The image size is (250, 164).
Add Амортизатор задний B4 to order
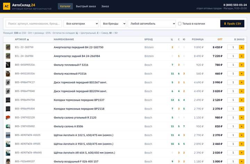[x=242, y=56]
